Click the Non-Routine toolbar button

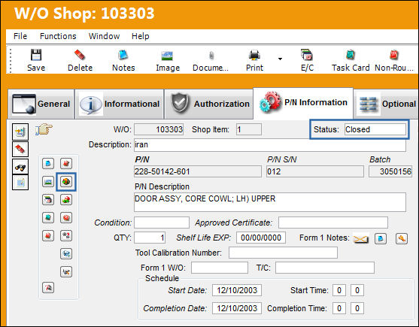[x=394, y=60]
